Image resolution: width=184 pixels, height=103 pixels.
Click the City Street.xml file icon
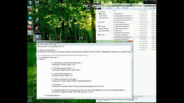(x=114, y=14)
